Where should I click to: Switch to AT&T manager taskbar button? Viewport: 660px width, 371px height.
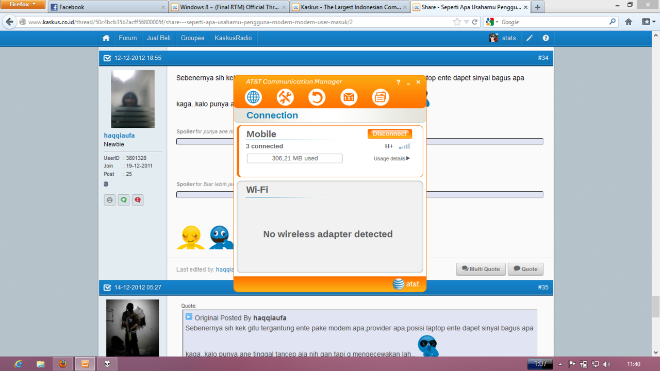point(85,364)
